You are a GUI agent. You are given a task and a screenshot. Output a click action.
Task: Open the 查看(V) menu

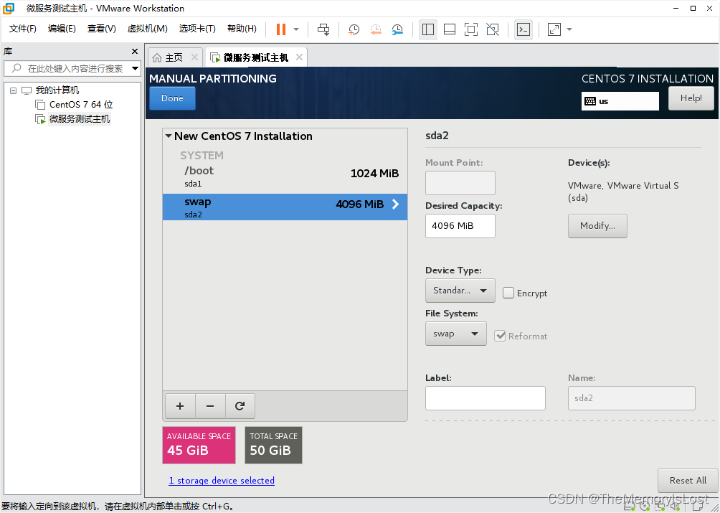tap(102, 29)
